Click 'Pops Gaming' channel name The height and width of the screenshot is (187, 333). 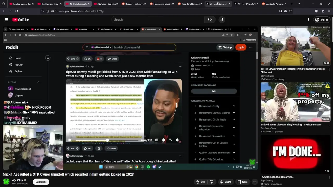tap(267, 181)
